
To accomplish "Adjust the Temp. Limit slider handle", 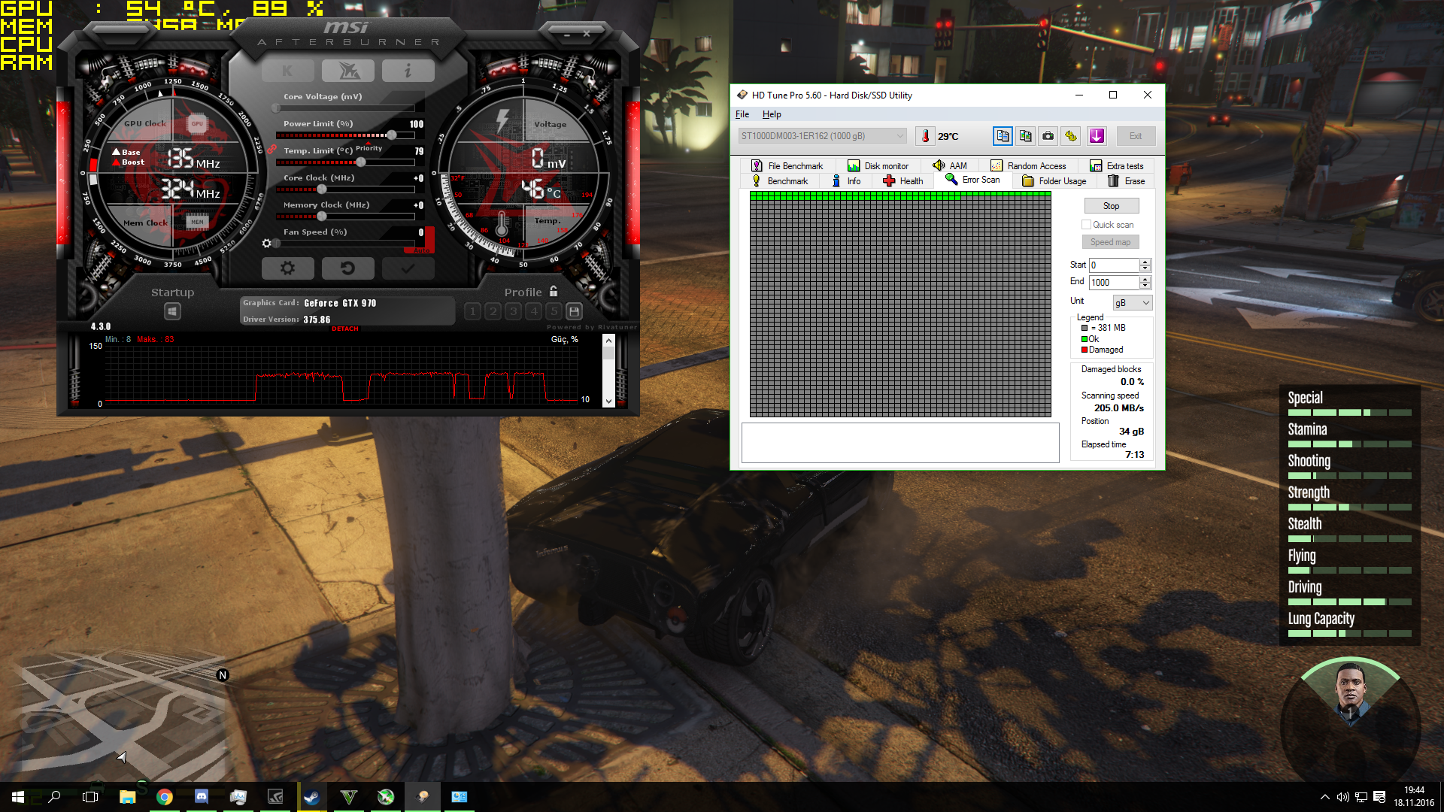I will [x=361, y=162].
